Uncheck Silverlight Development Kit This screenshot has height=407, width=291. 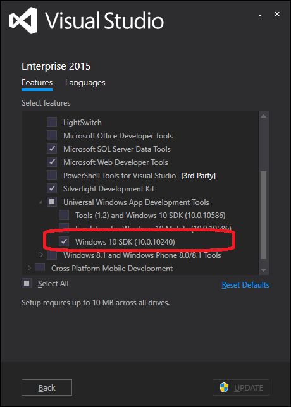click(x=52, y=188)
